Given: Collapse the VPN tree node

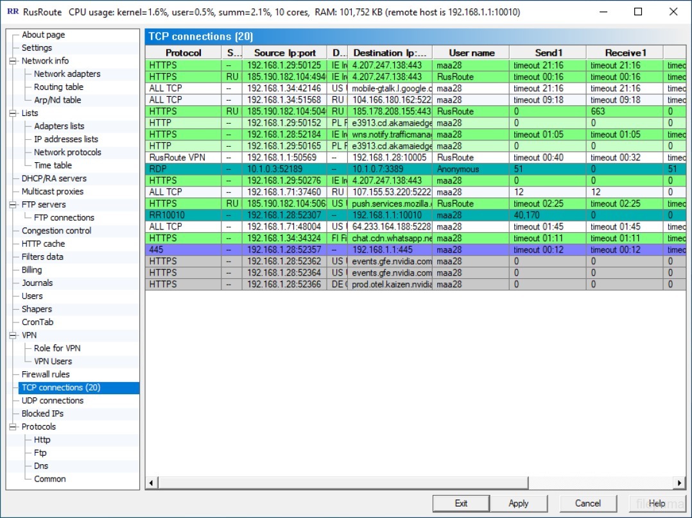Looking at the screenshot, I should [13, 335].
